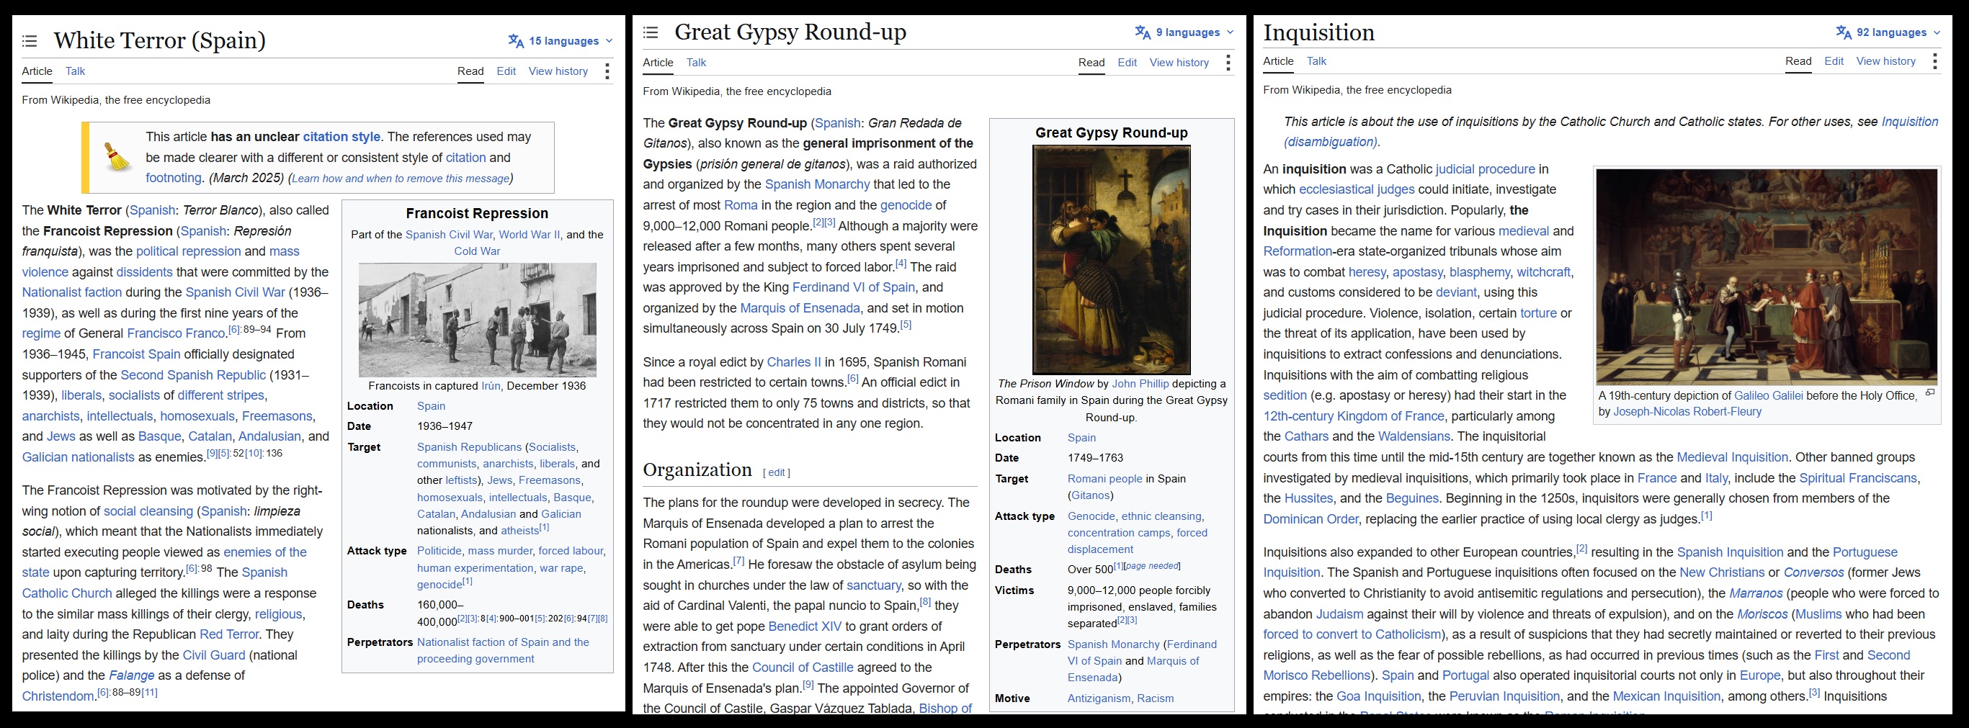Follow the italic 'Falange' link

pos(131,675)
